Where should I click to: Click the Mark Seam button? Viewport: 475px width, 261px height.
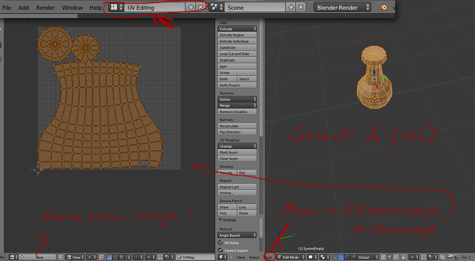[x=237, y=152]
